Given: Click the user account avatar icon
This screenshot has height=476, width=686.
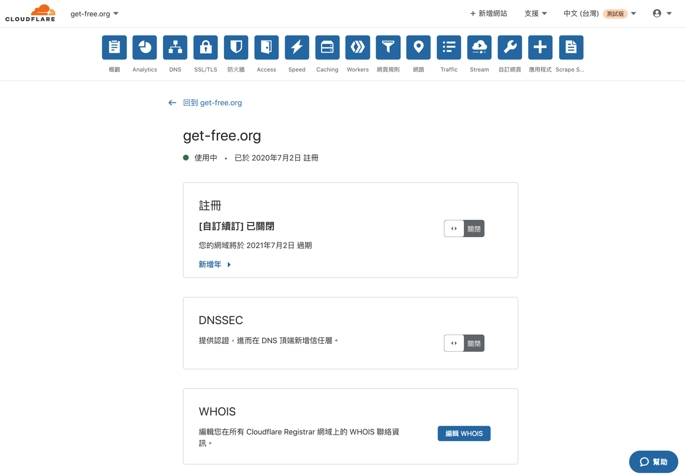Looking at the screenshot, I should coord(657,13).
